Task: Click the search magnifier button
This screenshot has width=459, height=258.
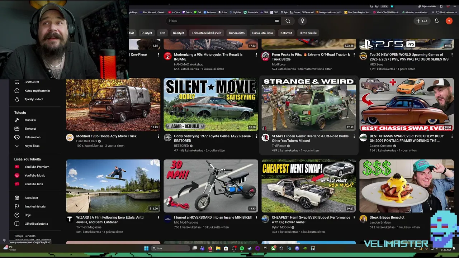Action: [x=288, y=21]
